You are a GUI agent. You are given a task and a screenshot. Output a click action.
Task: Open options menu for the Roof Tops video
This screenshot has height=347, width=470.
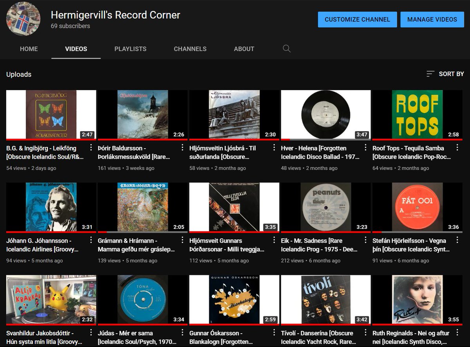click(x=457, y=147)
